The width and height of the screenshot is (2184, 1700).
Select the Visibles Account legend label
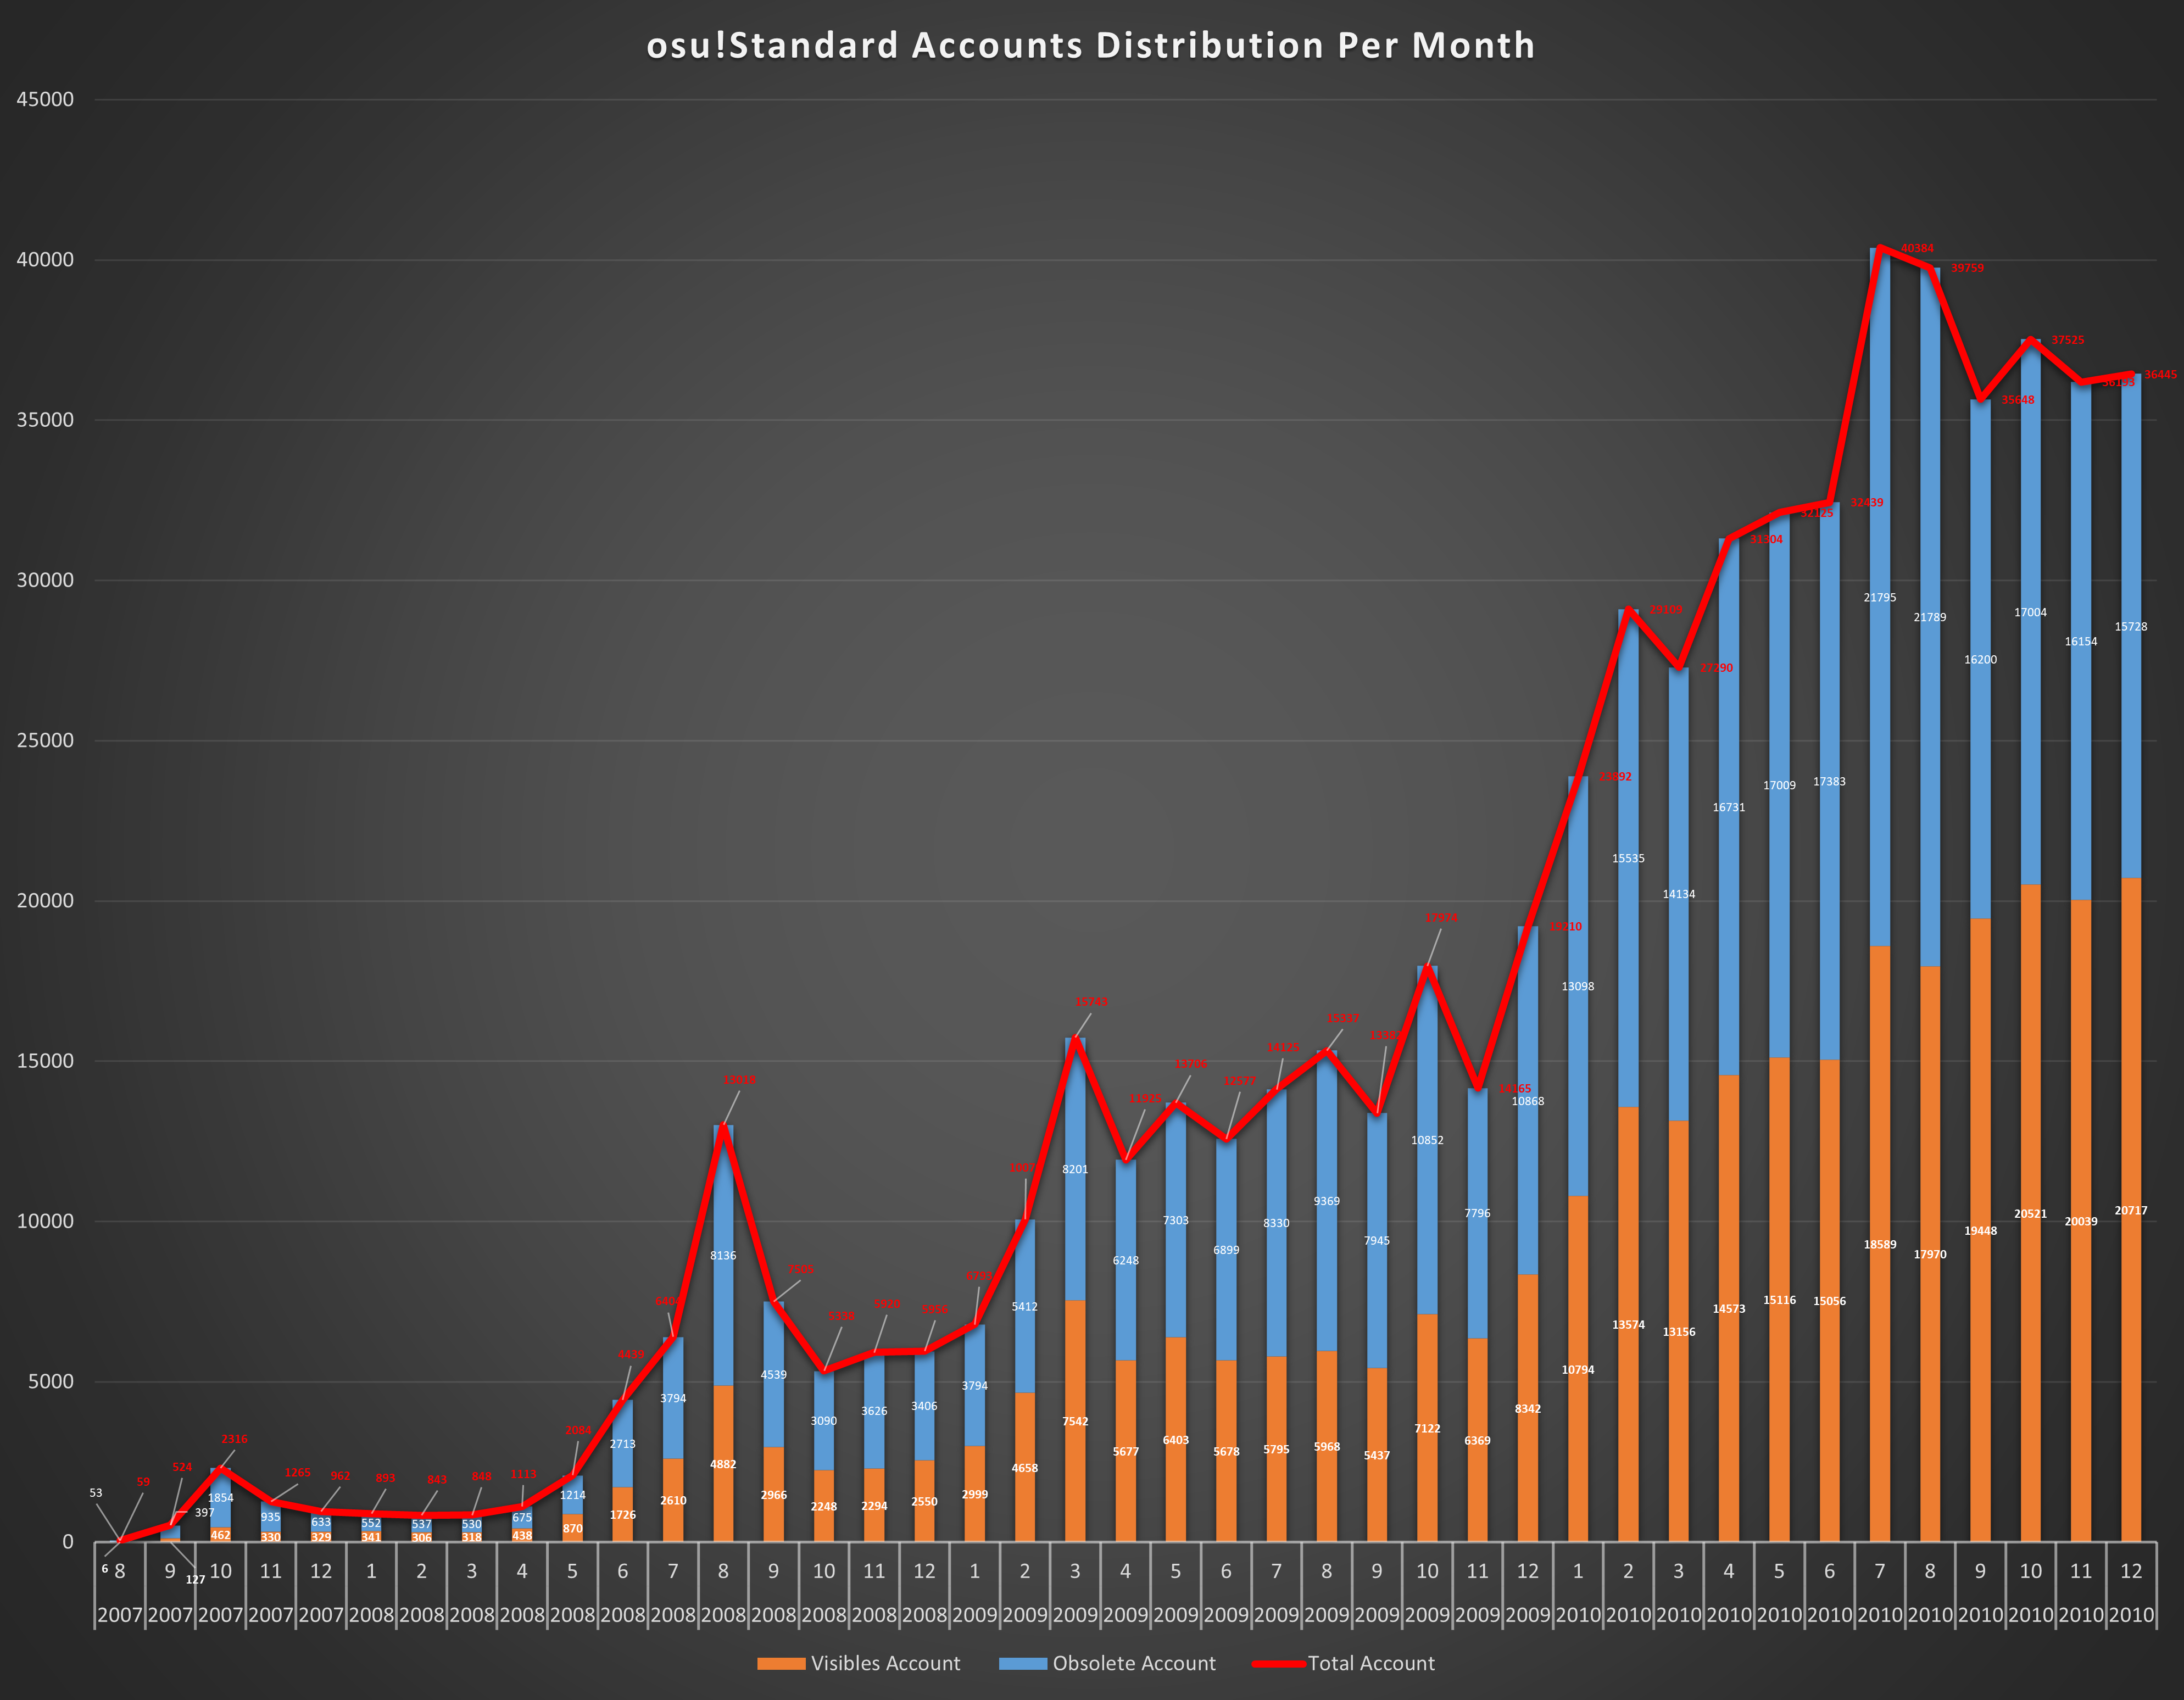[x=885, y=1664]
